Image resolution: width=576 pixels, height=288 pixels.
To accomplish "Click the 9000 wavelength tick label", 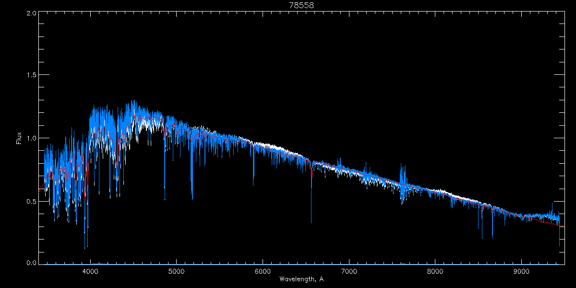I will [522, 271].
